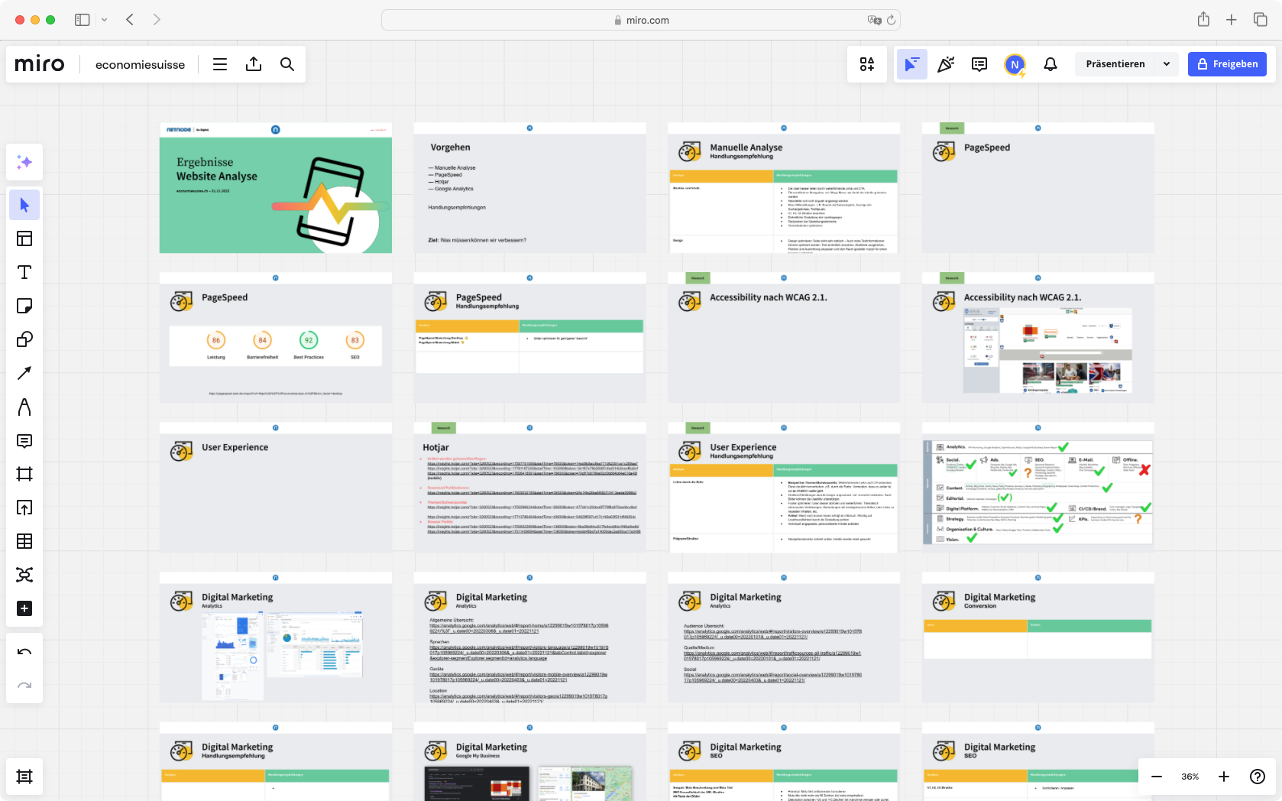This screenshot has width=1282, height=801.
Task: Select the connection line arrow tool
Action: pos(24,373)
